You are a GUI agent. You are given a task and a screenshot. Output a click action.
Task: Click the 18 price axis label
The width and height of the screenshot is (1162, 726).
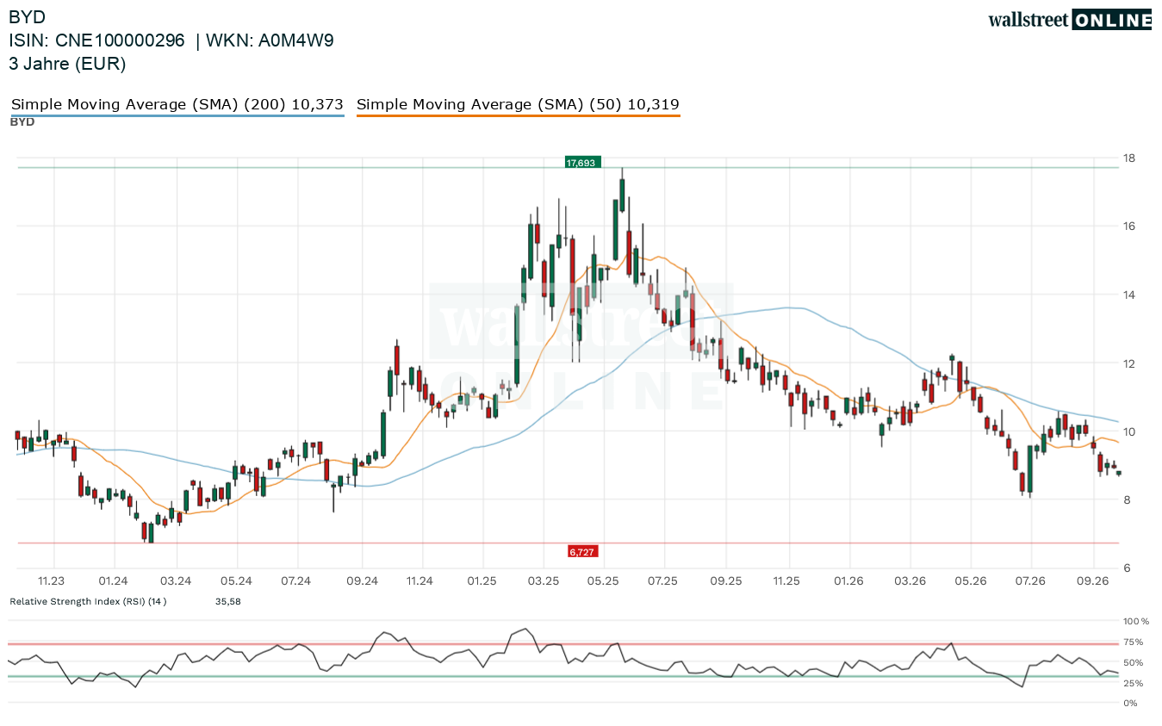[x=1128, y=158]
